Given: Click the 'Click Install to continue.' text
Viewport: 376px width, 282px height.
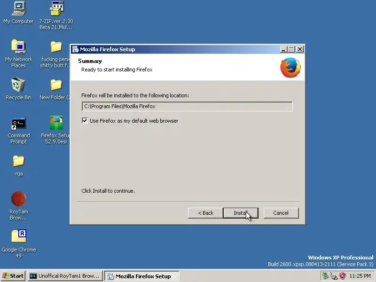Looking at the screenshot, I should (x=108, y=191).
